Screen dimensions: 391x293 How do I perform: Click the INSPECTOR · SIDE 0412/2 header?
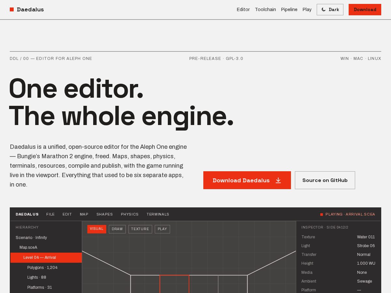click(325, 227)
